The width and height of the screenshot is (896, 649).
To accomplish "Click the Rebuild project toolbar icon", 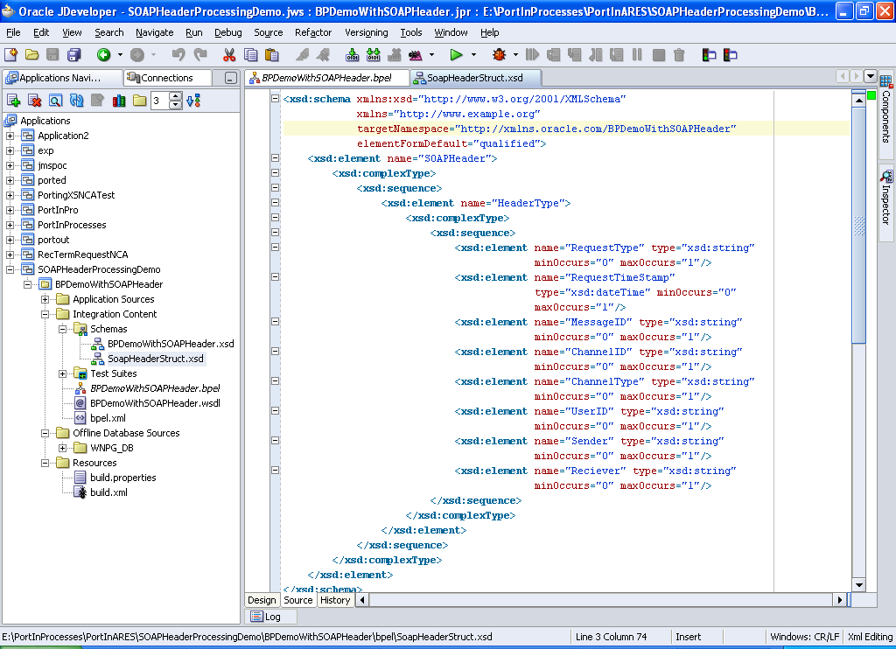I will (x=373, y=55).
